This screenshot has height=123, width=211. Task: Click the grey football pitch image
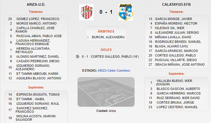point(106,92)
